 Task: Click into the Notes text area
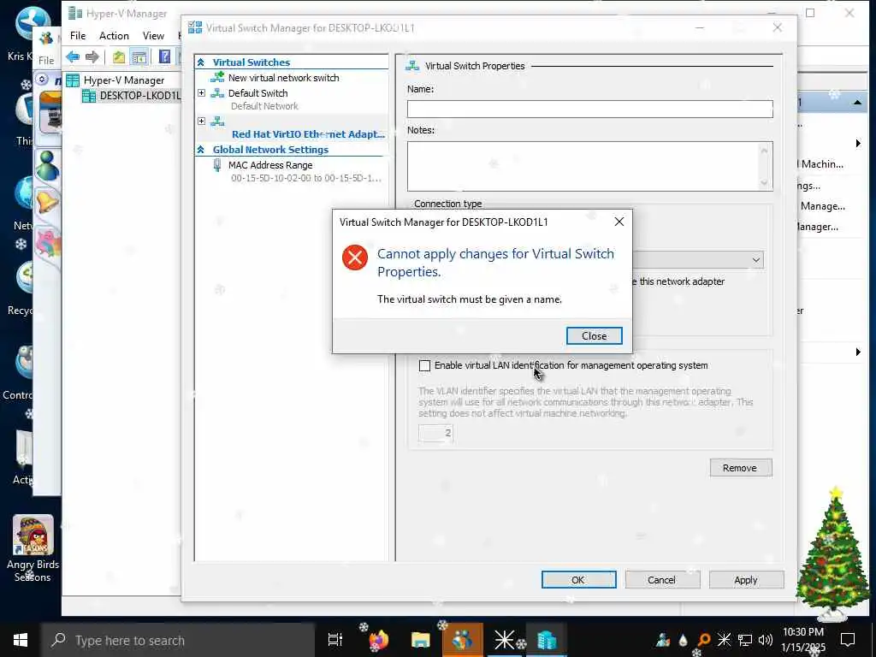[583, 166]
